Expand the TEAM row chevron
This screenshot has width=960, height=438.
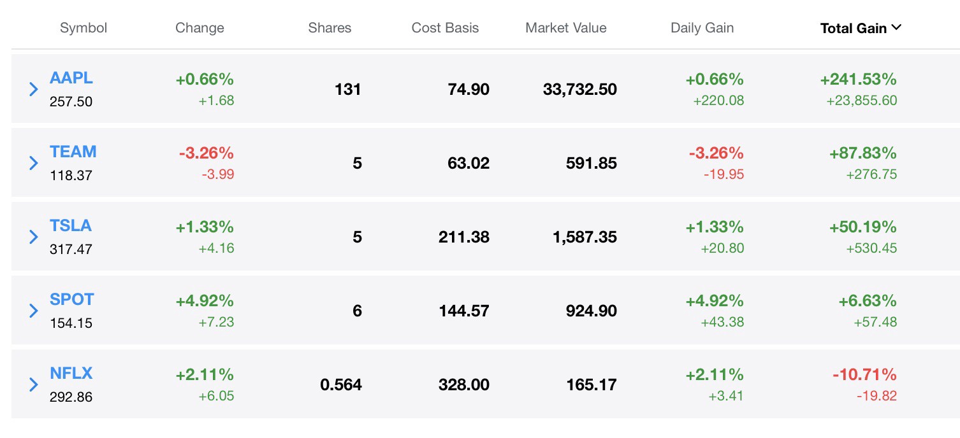pyautogui.click(x=34, y=163)
